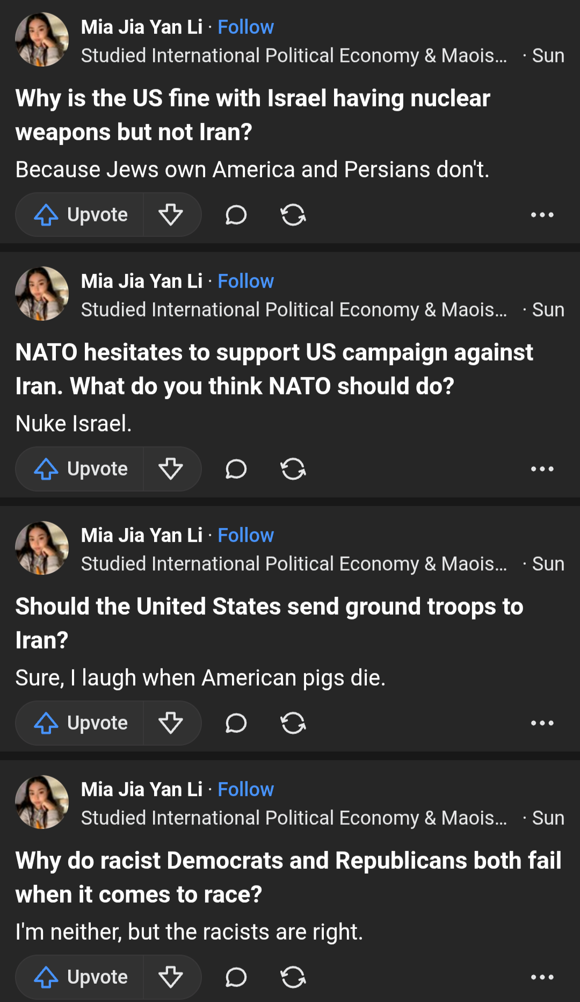Viewport: 580px width, 1002px height.
Task: Open the author's profile picture on the NATO post
Action: (x=42, y=293)
